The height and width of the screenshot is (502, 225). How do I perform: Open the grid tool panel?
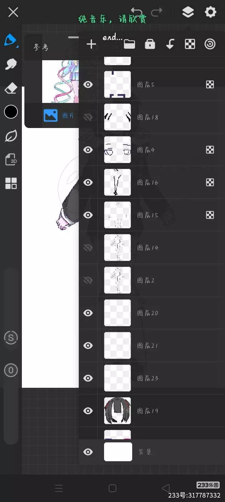pos(11,183)
